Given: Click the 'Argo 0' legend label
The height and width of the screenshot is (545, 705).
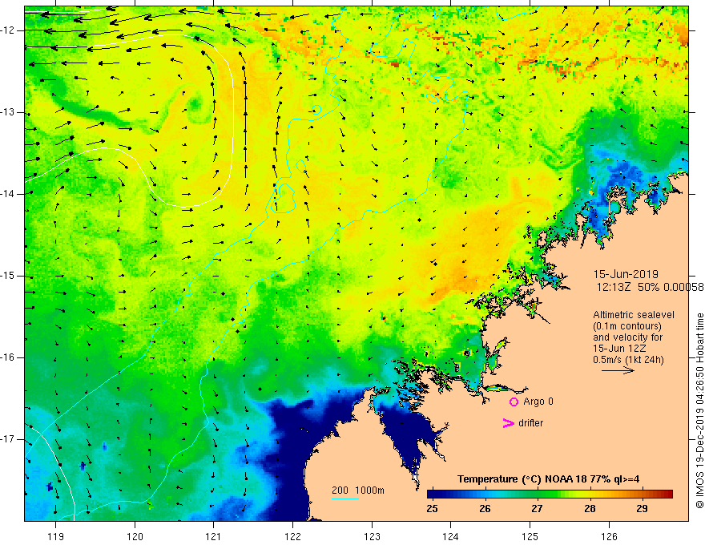Looking at the screenshot, I should point(538,402).
